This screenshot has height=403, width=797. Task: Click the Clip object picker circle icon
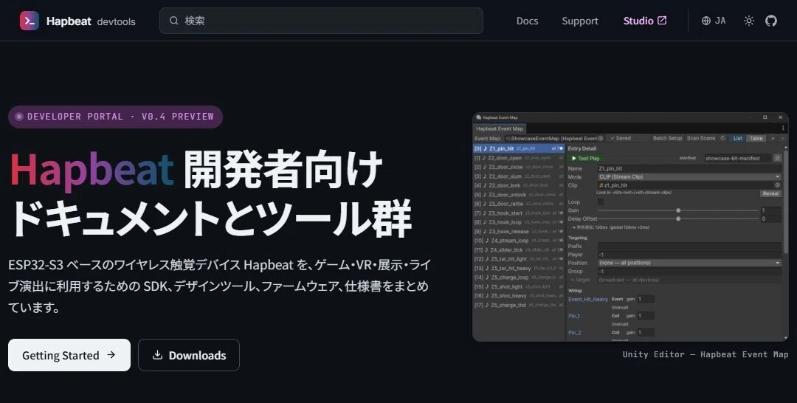coord(777,185)
